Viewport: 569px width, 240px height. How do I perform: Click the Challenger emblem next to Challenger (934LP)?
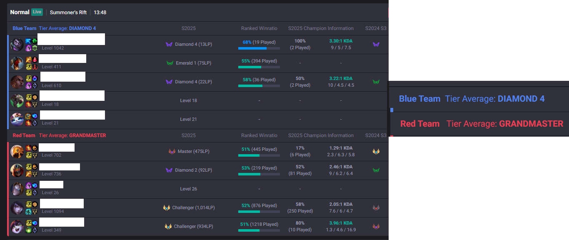[x=168, y=227]
